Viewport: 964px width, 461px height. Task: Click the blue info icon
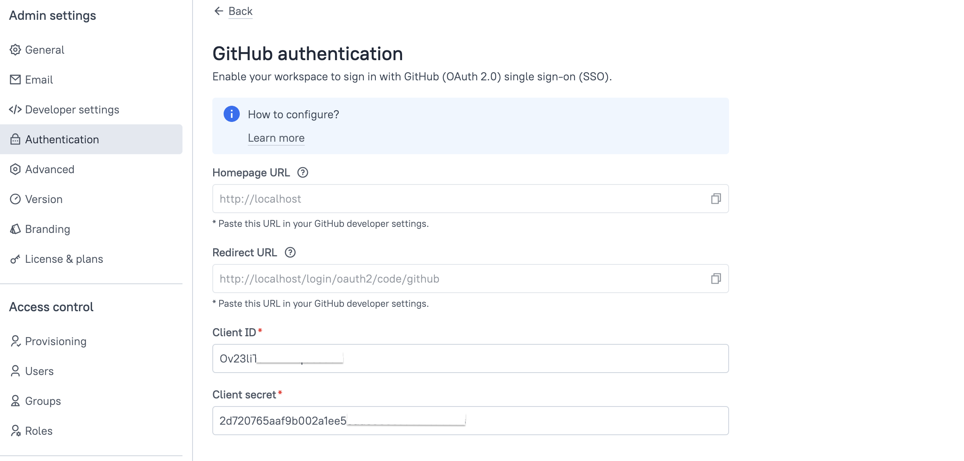(x=231, y=114)
